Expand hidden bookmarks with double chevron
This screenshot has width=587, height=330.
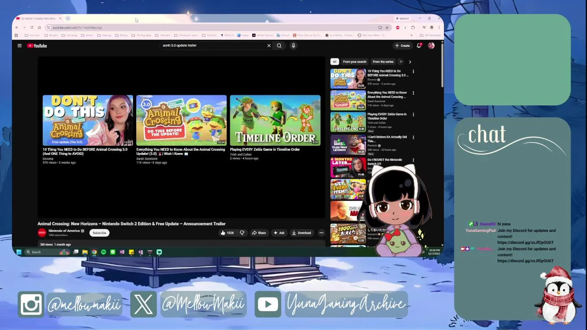411,35
